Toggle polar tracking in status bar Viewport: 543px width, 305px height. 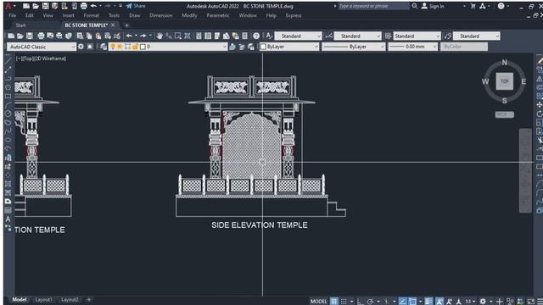pyautogui.click(x=370, y=302)
